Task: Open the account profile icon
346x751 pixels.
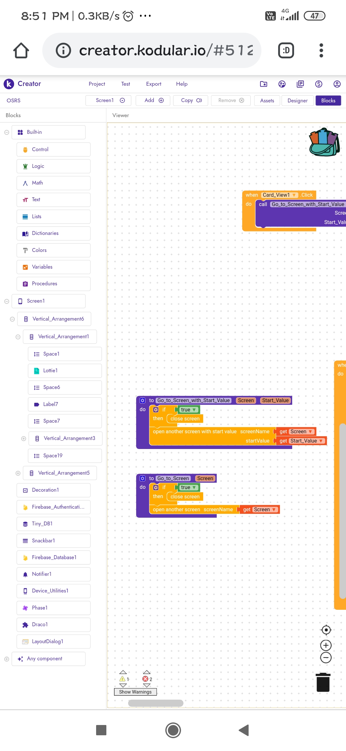Action: click(x=337, y=84)
